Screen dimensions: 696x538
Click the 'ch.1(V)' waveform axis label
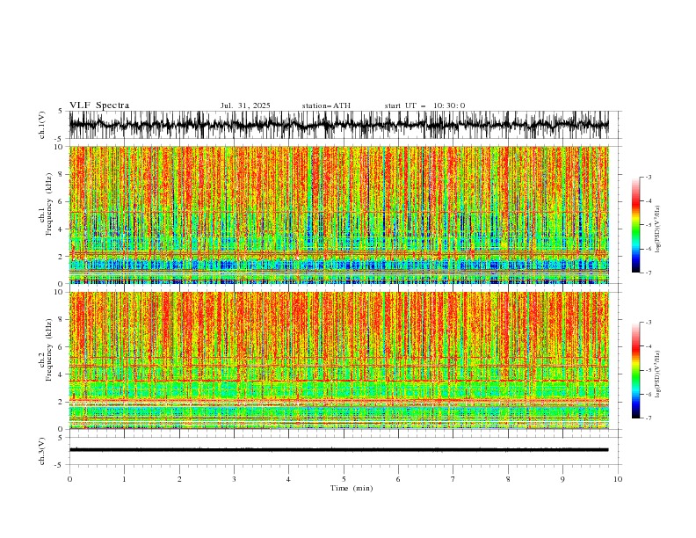pyautogui.click(x=42, y=125)
